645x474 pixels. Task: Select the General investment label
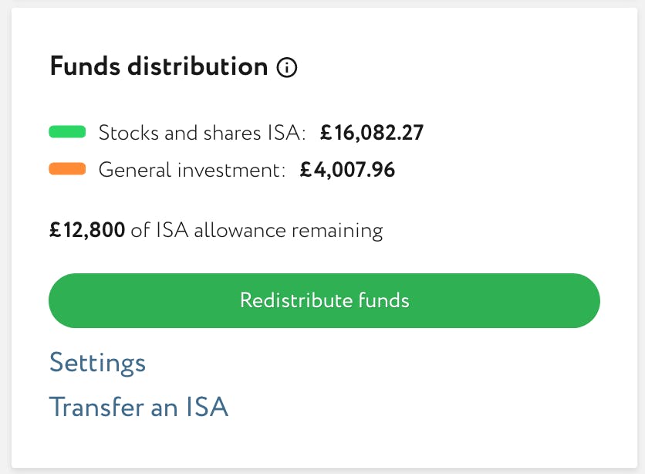click(191, 170)
